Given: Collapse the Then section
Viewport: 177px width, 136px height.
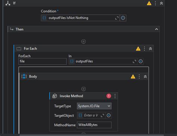Looking at the screenshot, I should [156, 29].
